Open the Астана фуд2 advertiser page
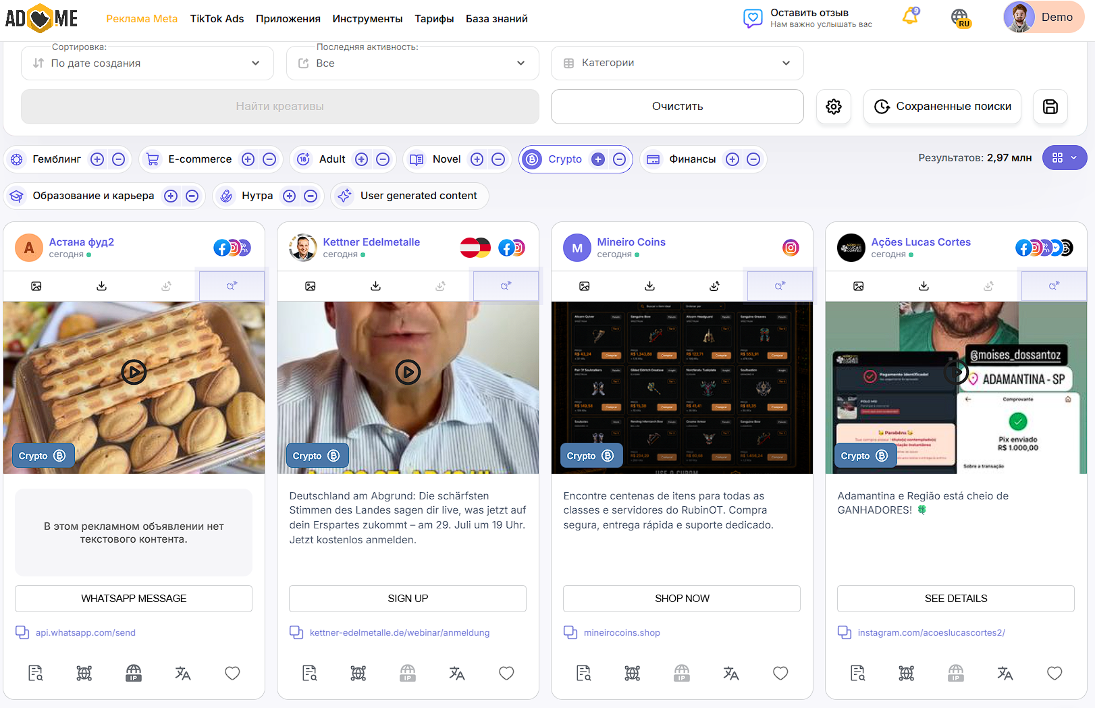 click(x=82, y=242)
